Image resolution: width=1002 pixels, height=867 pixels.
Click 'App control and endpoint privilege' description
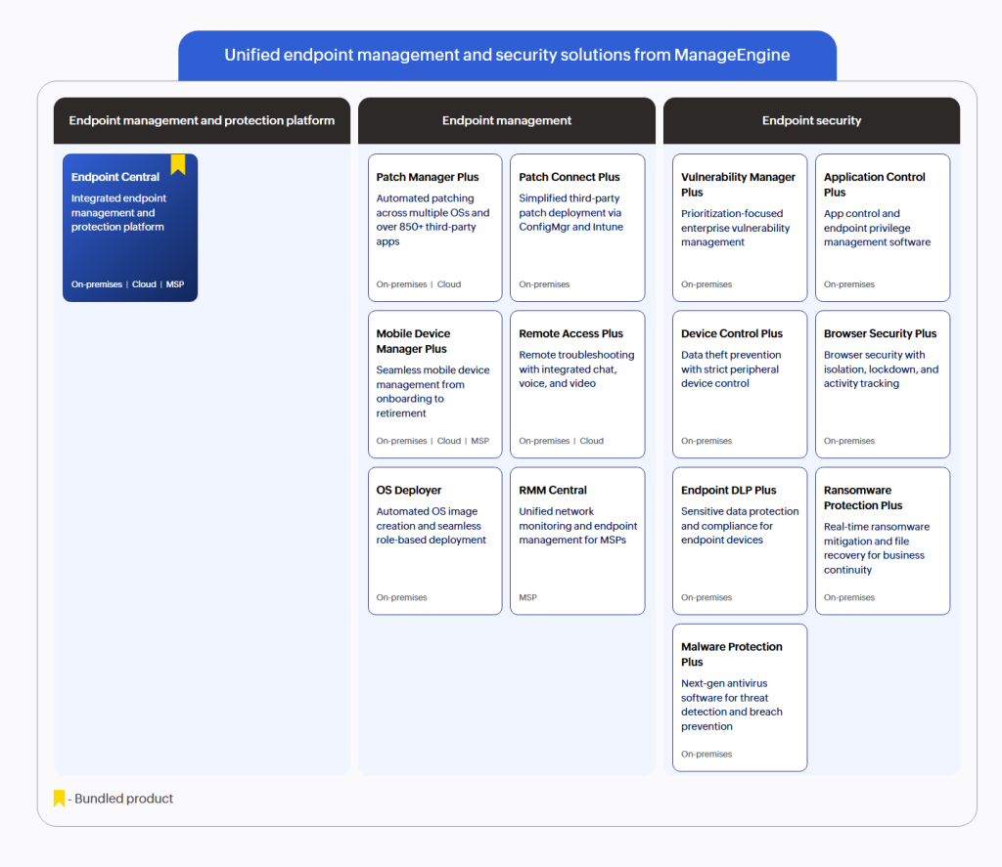pos(877,228)
